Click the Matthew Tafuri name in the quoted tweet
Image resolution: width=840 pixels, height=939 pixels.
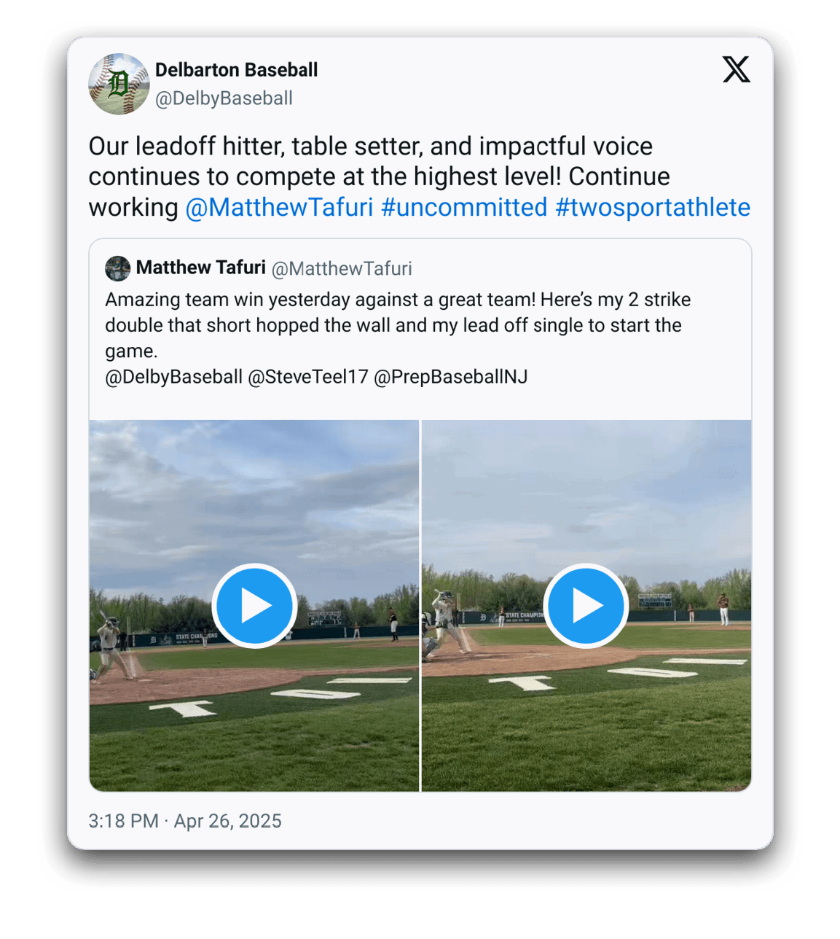[200, 268]
